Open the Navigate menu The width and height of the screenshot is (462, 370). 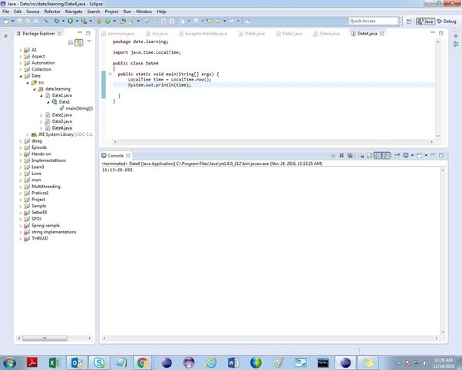click(x=74, y=12)
